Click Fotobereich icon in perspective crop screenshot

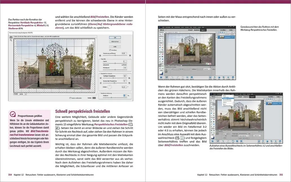pos(161,78)
